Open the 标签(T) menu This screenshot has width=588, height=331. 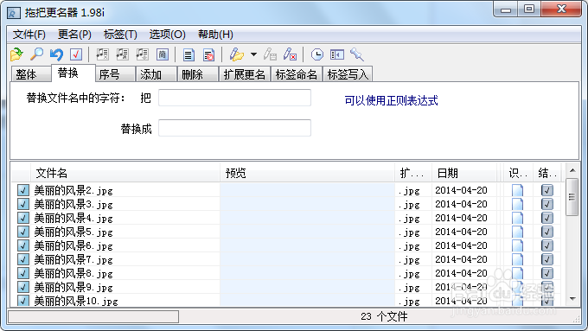click(120, 35)
